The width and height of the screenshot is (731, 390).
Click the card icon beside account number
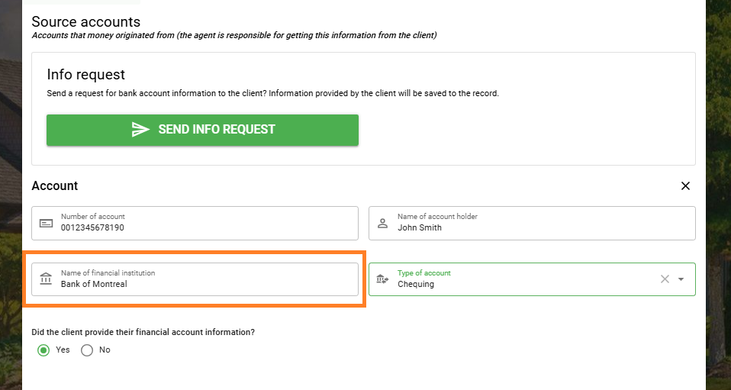(46, 224)
